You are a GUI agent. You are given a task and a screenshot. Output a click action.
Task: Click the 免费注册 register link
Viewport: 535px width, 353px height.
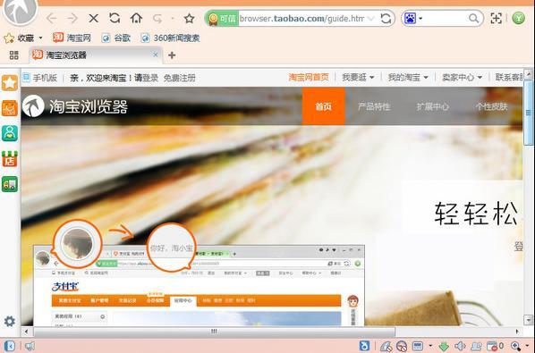180,78
